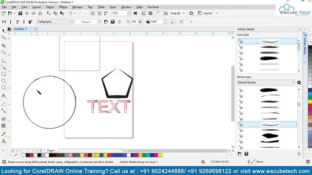Click the save icon at docker bottom
The width and height of the screenshot is (312, 175).
pyautogui.click(x=246, y=154)
